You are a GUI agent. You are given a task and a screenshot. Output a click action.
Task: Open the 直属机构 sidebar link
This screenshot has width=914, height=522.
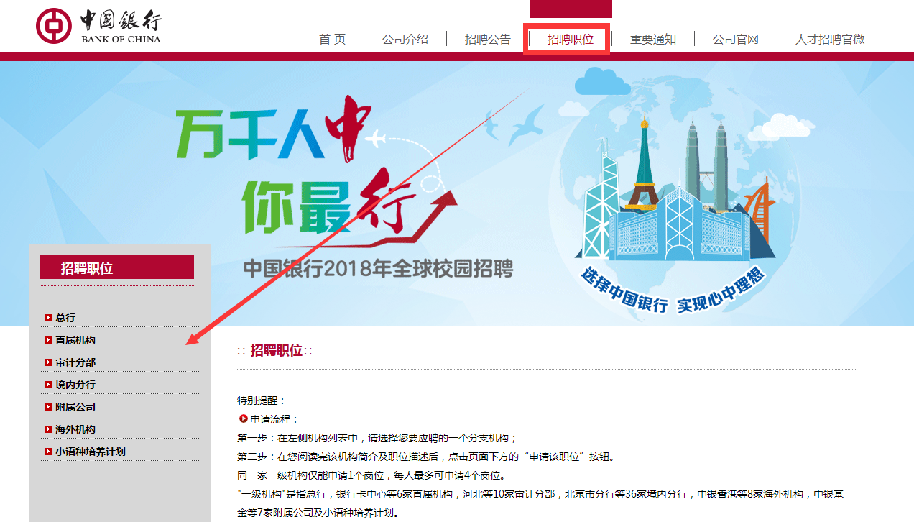[75, 340]
